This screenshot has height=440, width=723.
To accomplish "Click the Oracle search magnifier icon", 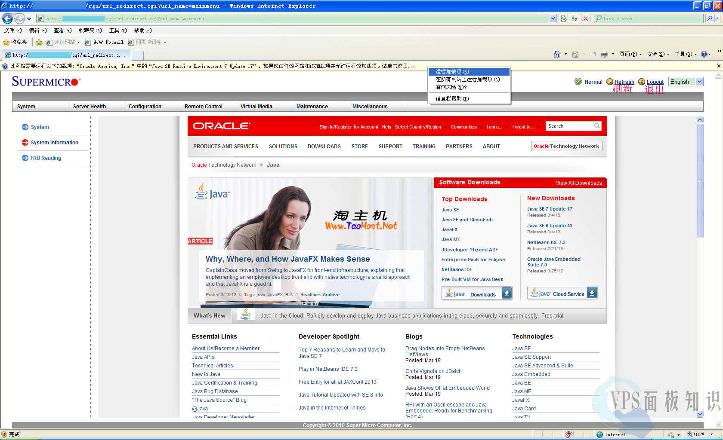I will pyautogui.click(x=597, y=126).
